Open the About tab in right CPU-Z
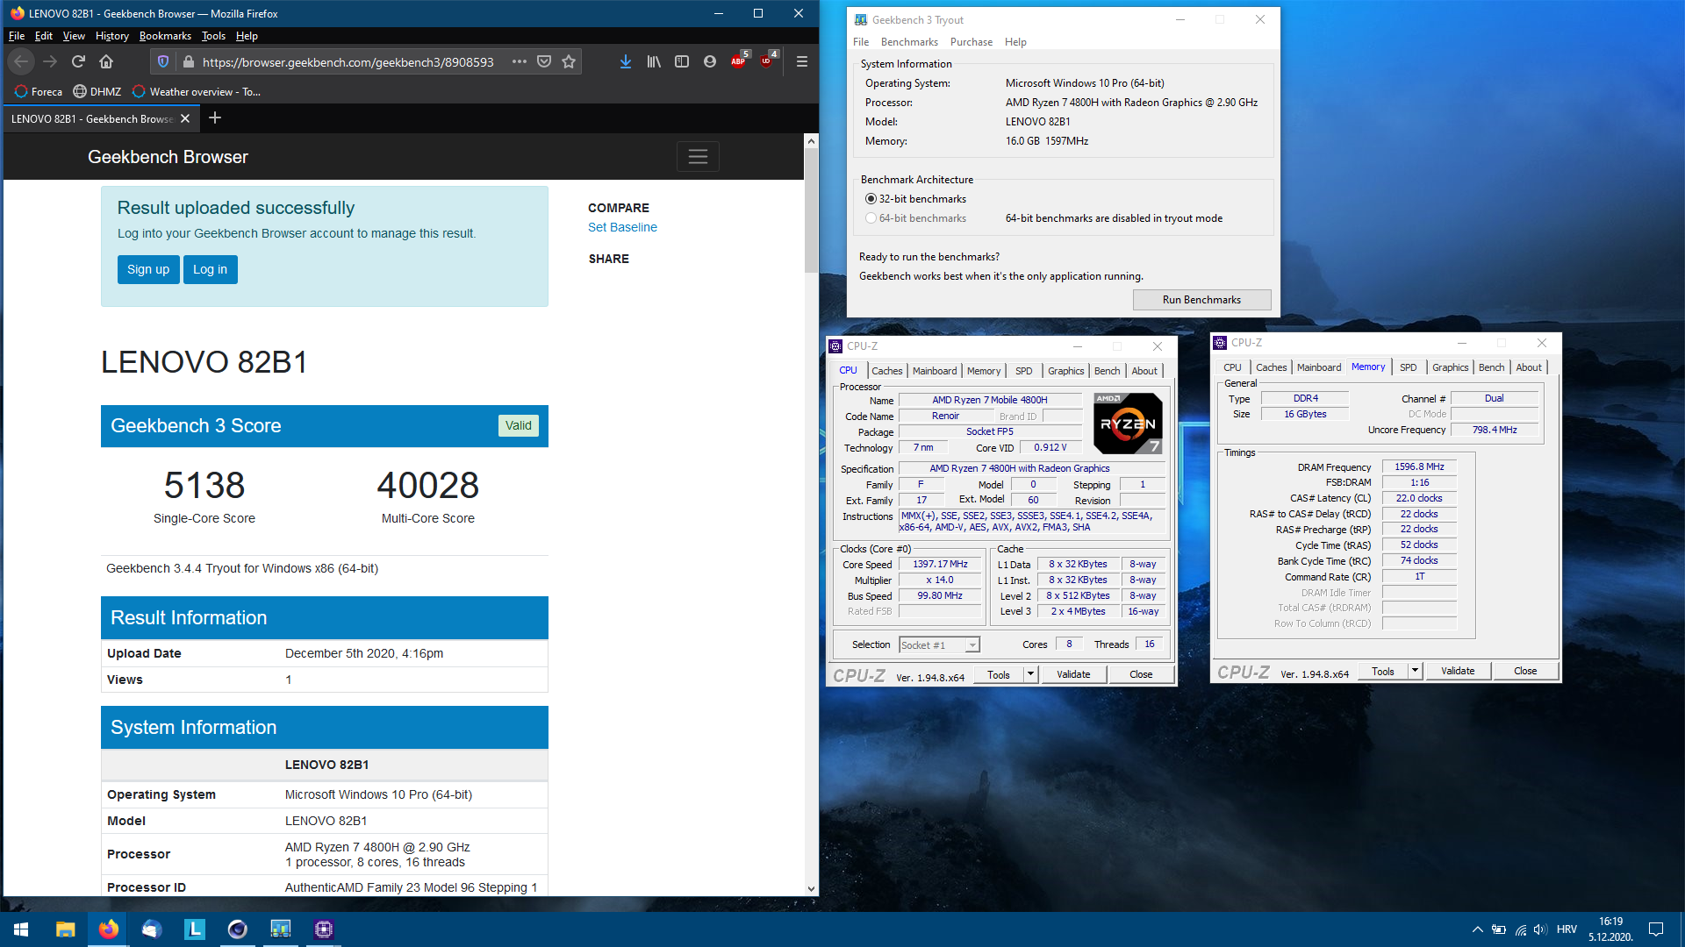Viewport: 1685px width, 947px height. (x=1528, y=367)
